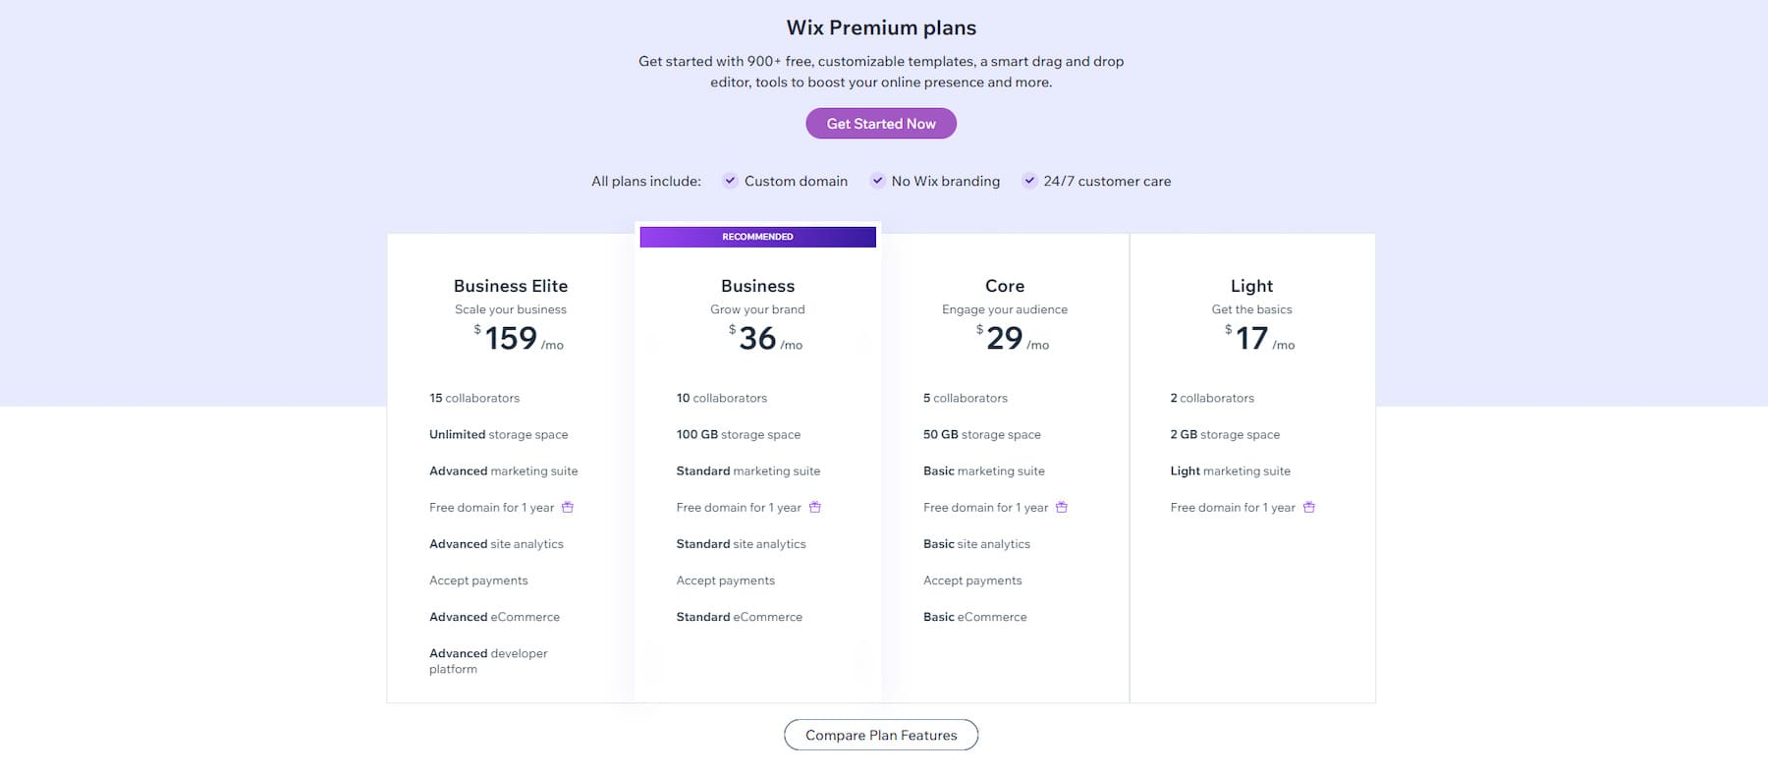Viewport: 1768px width, 773px height.
Task: Click the gift icon beside Business free domain offer
Action: 816,507
